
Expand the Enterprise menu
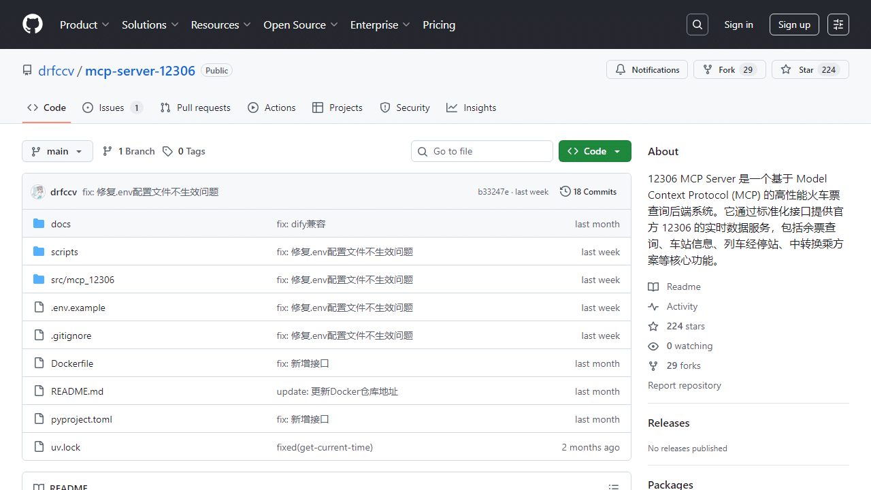click(x=380, y=24)
